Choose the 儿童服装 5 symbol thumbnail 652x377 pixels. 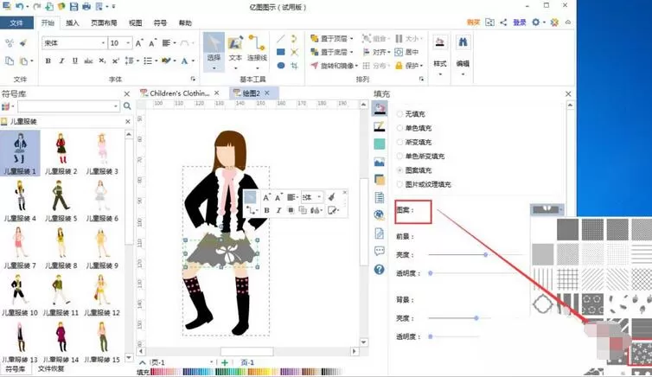point(61,200)
